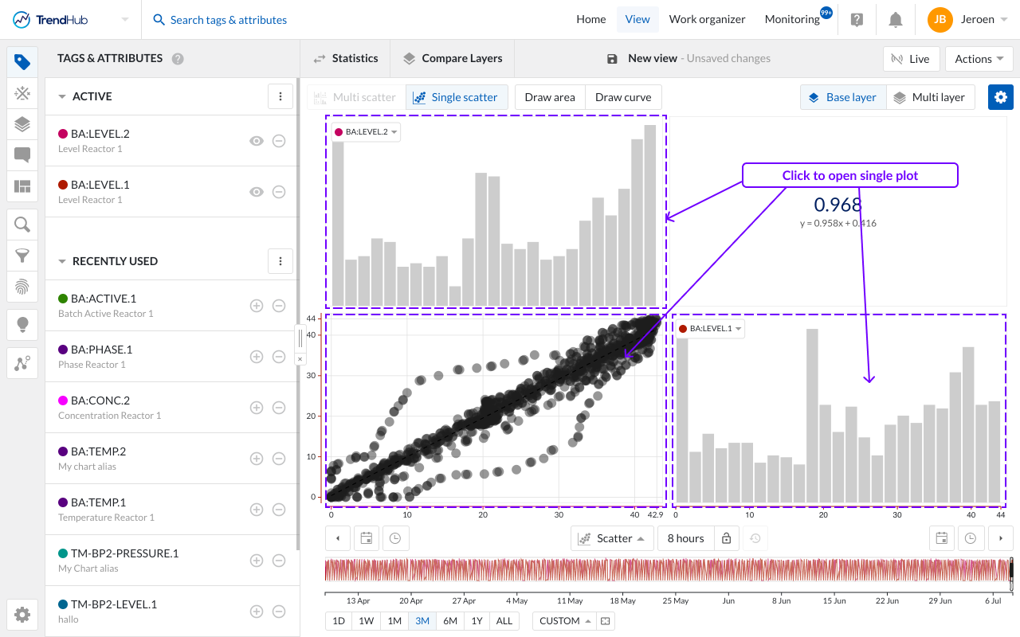This screenshot has width=1020, height=637.
Task: Toggle the time range lock icon
Action: point(726,537)
